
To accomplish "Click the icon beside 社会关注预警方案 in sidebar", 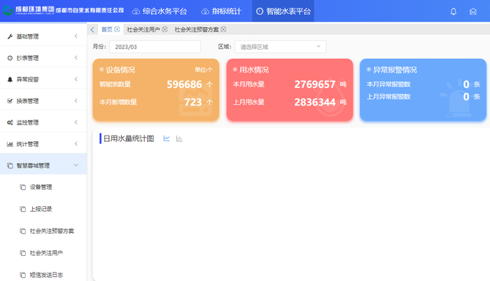I will click(x=23, y=231).
